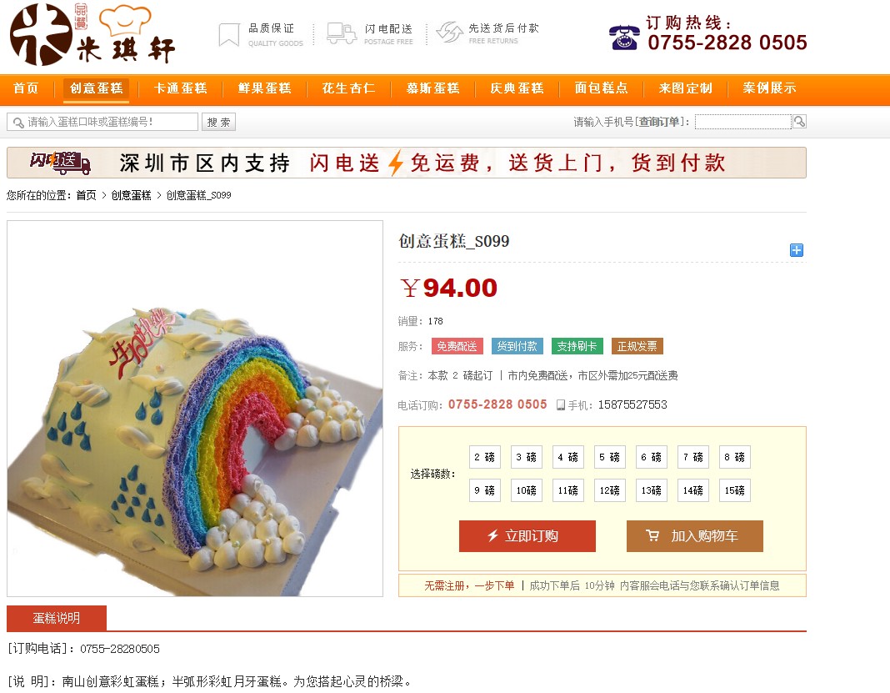Click the 闪电配送 truck icon

tap(341, 33)
